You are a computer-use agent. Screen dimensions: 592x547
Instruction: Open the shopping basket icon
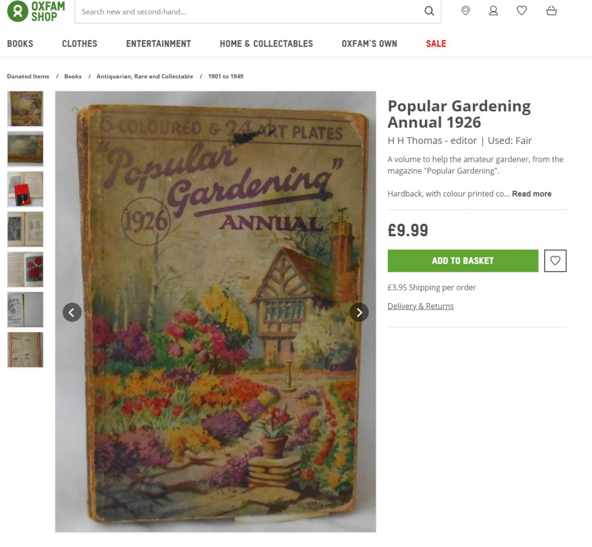pos(552,11)
